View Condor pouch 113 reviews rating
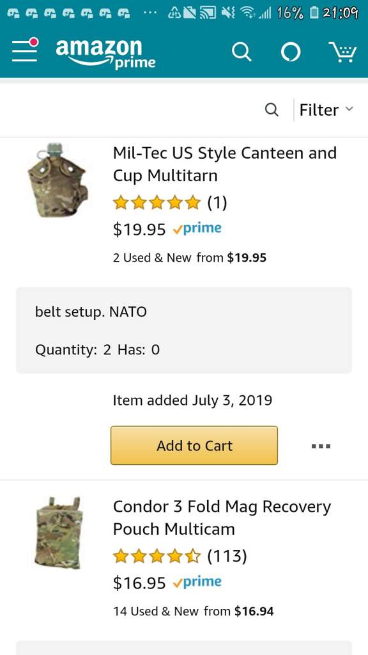Viewport: 368px width, 655px height. pyautogui.click(x=180, y=556)
